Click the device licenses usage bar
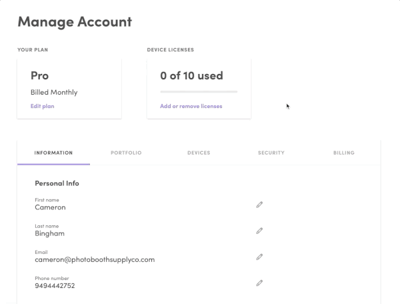This screenshot has height=304, width=400. pyautogui.click(x=199, y=91)
